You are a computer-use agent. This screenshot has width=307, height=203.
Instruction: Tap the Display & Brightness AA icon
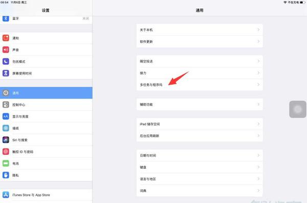pyautogui.click(x=6, y=116)
